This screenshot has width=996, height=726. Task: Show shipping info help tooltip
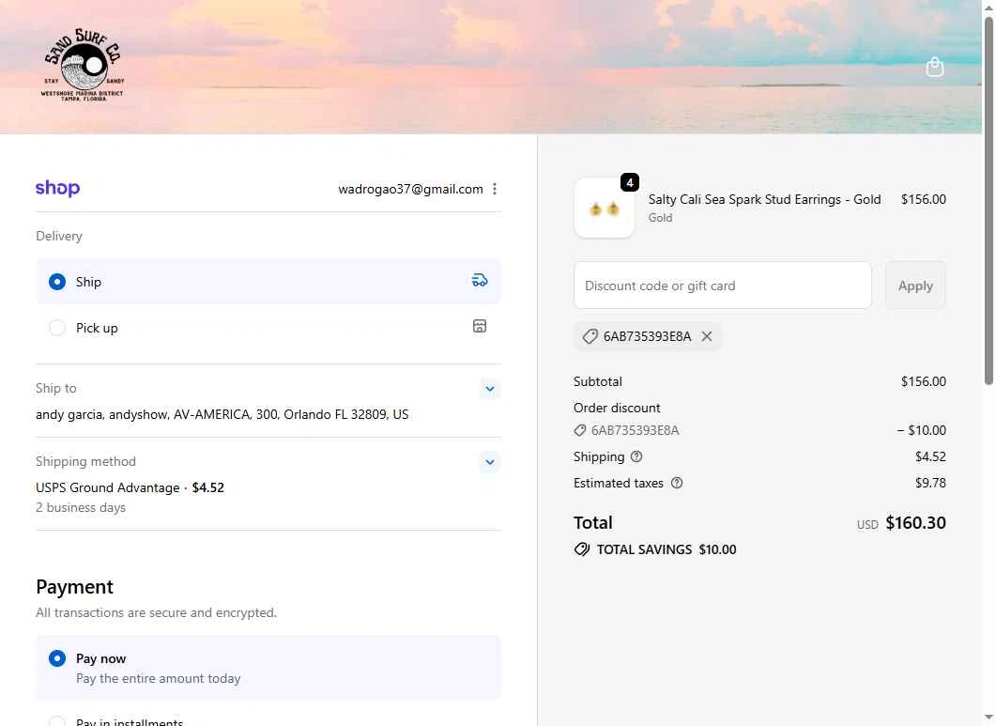(636, 456)
